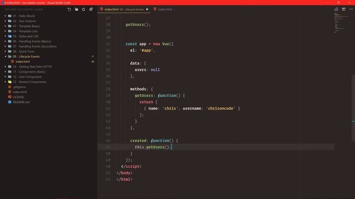Click the HTML icon on active tab

(102, 9)
